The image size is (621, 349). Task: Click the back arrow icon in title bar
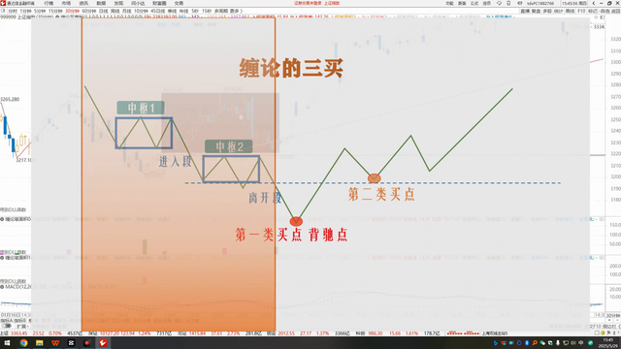click(x=594, y=3)
